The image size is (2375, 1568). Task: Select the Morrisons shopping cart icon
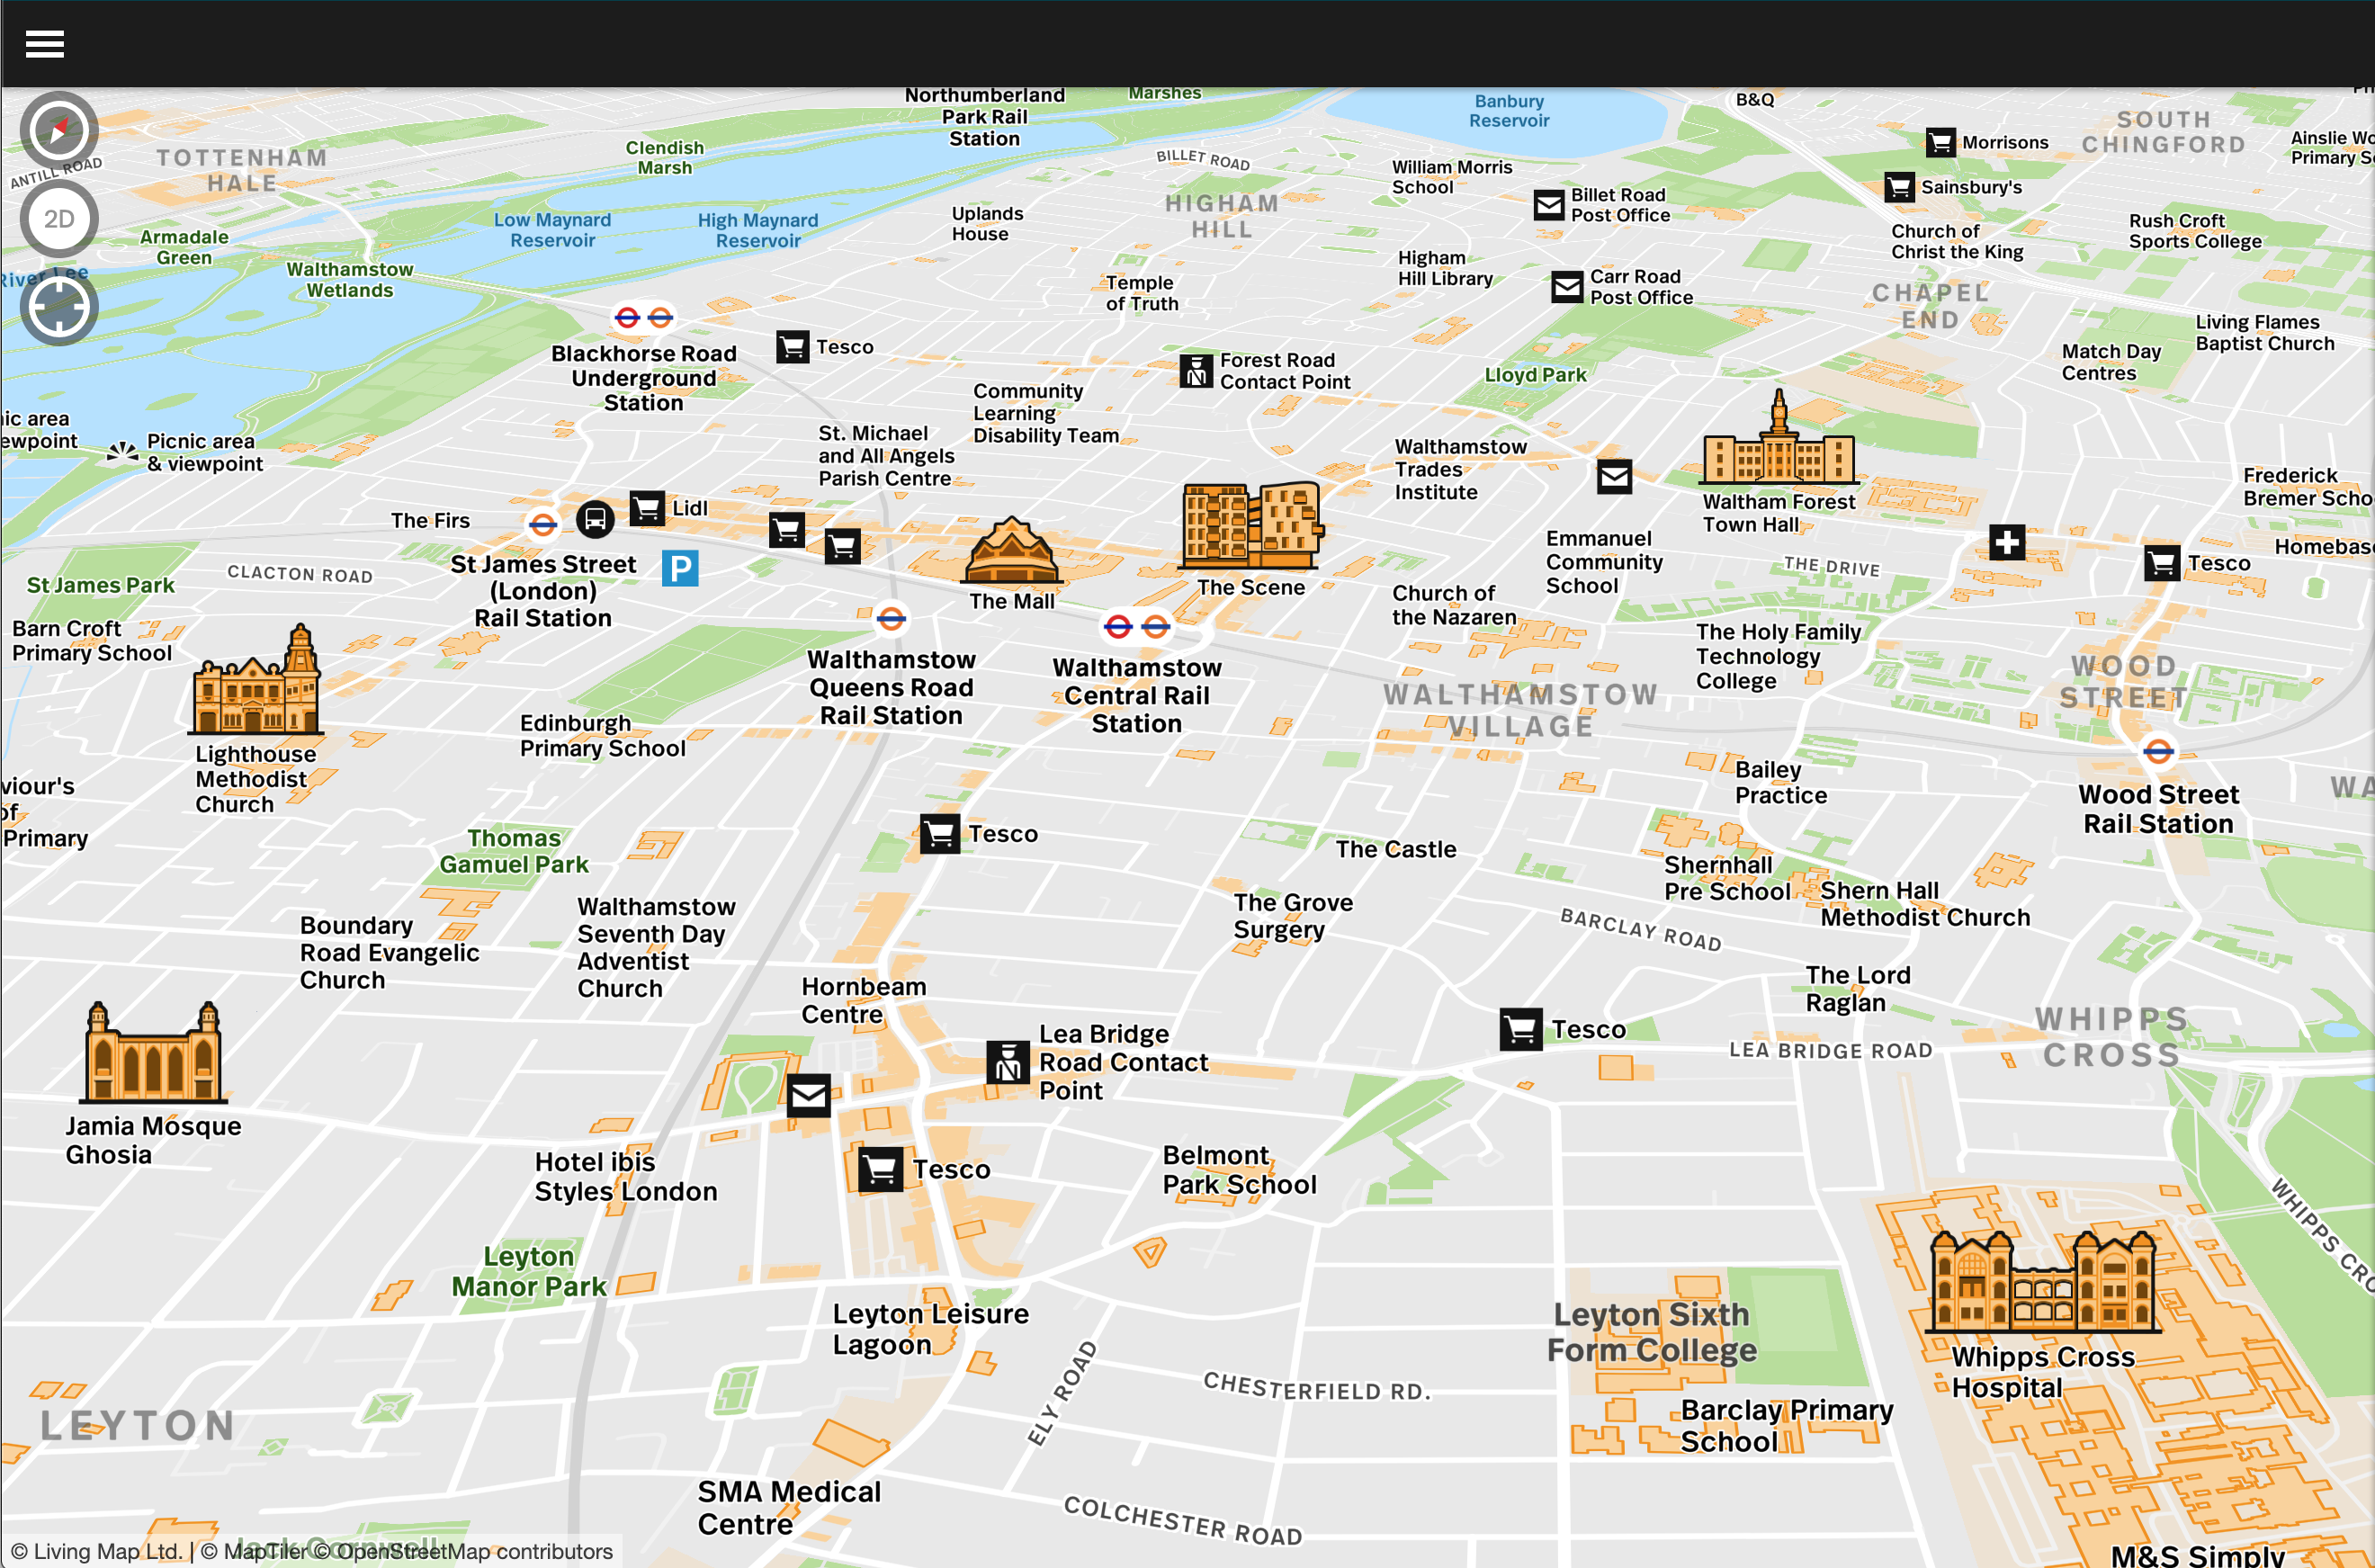[1940, 143]
